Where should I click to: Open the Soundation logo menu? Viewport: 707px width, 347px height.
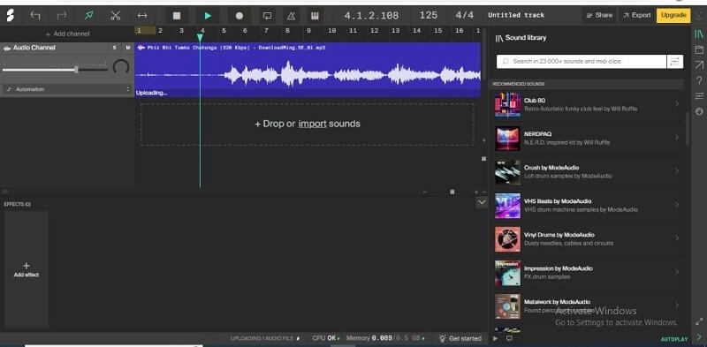pos(10,16)
